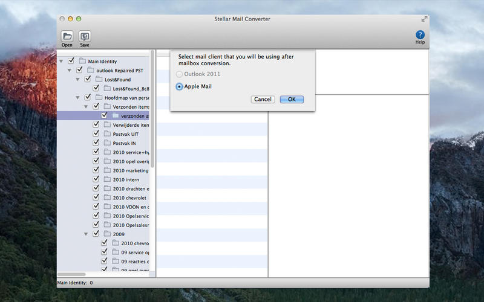
Task: Click the Save toolbar icon
Action: [85, 36]
